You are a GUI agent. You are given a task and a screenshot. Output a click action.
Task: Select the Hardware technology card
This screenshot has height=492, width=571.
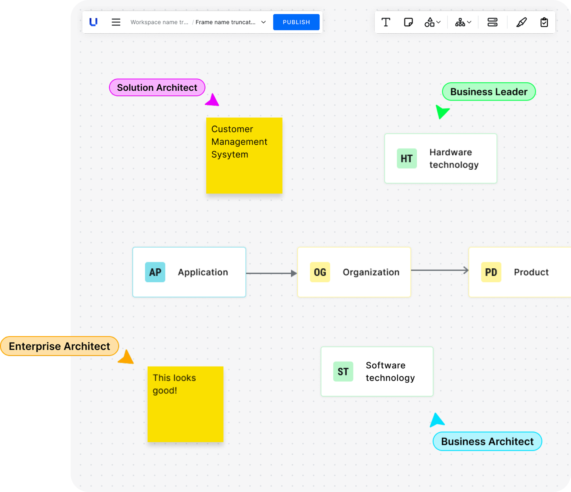441,158
